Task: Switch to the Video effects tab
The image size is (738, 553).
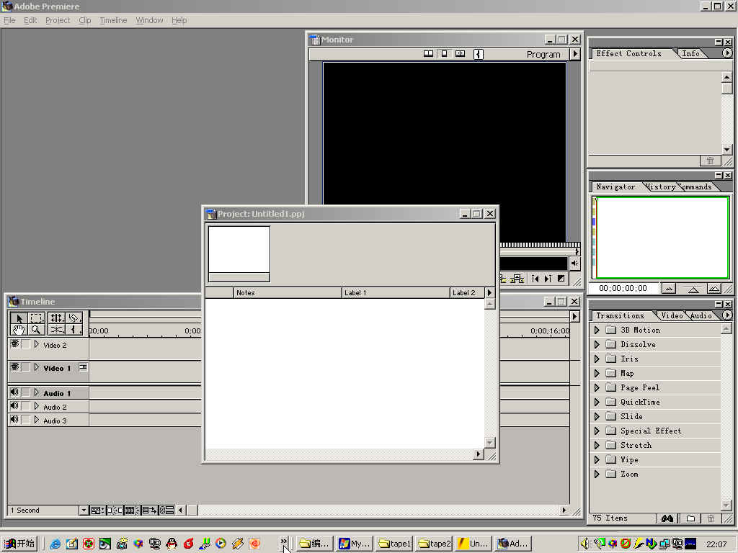Action: click(x=672, y=315)
